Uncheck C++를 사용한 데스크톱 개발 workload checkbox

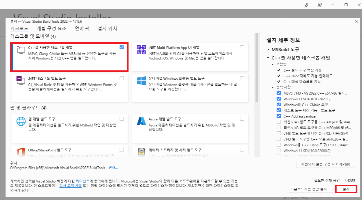(122, 47)
